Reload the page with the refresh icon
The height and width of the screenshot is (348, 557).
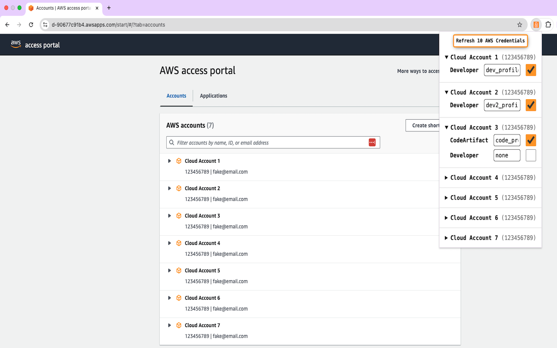click(30, 25)
